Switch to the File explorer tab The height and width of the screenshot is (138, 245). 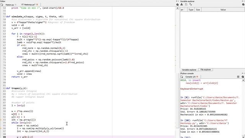tap(206, 70)
